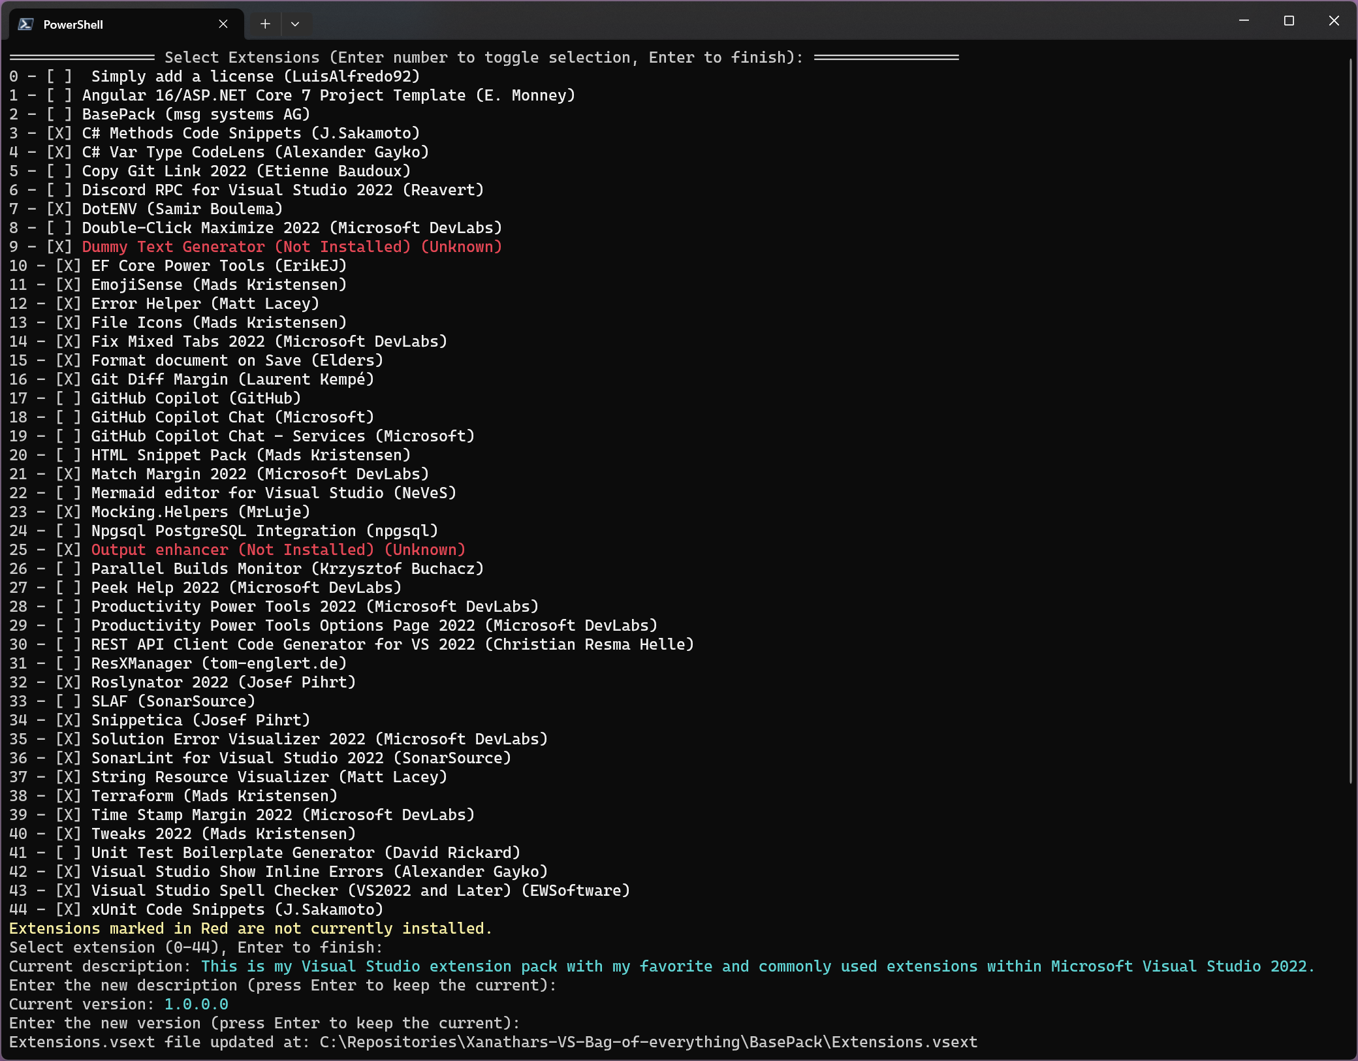
Task: Open a new terminal tab
Action: [x=265, y=24]
